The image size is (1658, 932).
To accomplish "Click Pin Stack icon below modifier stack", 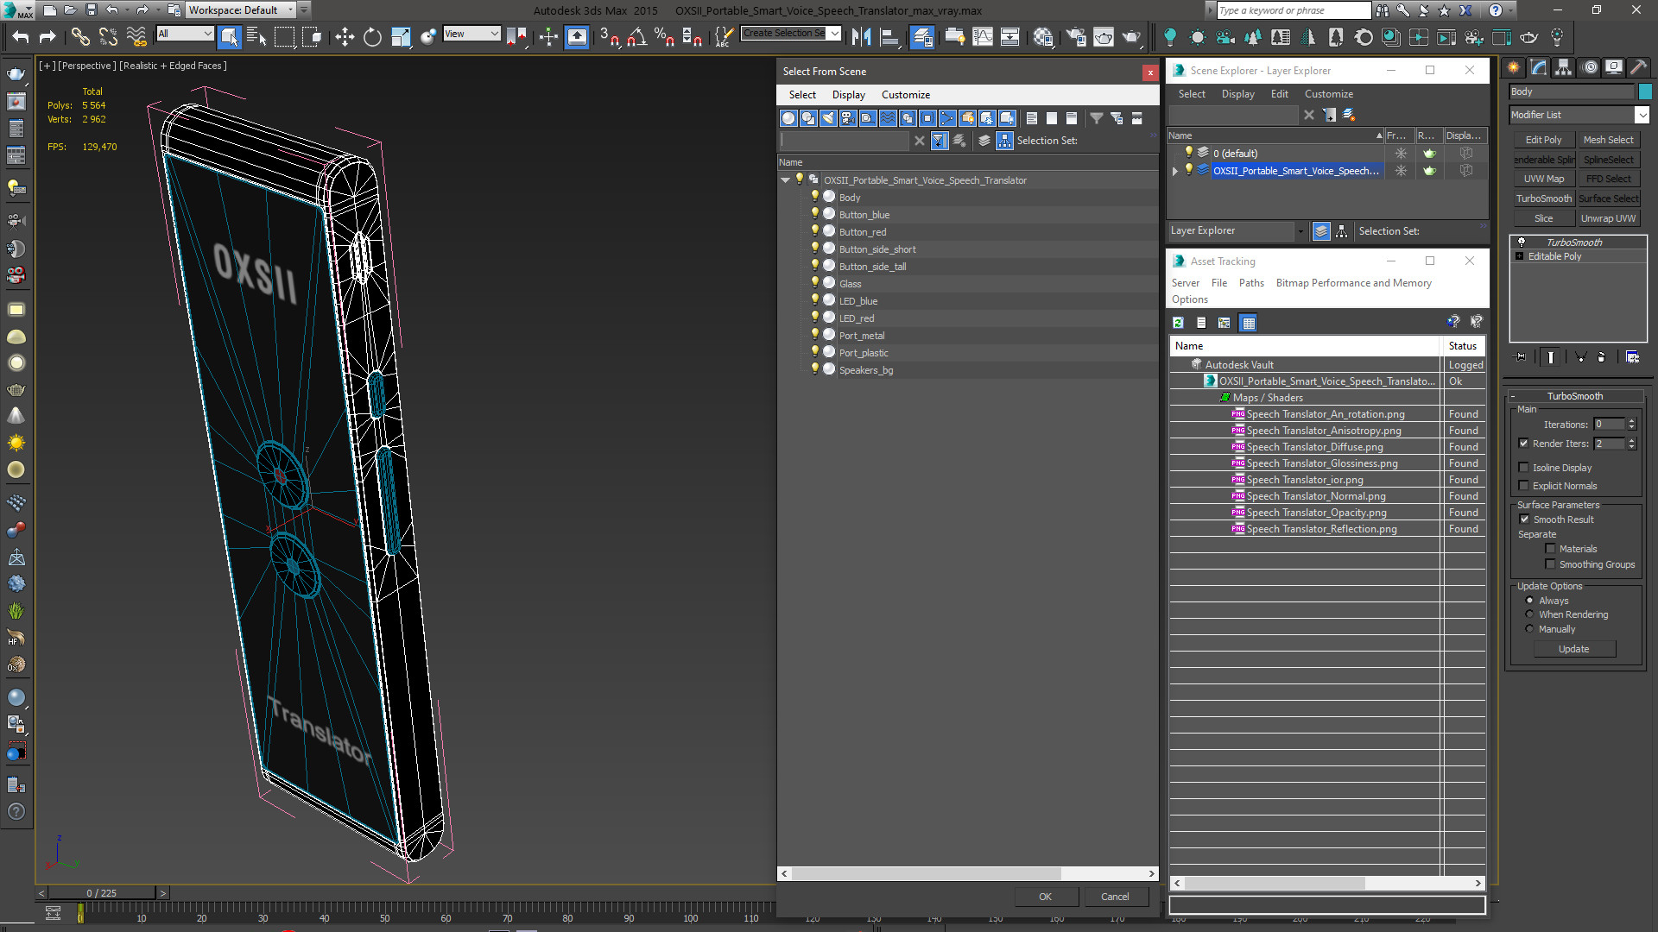I will (x=1521, y=356).
